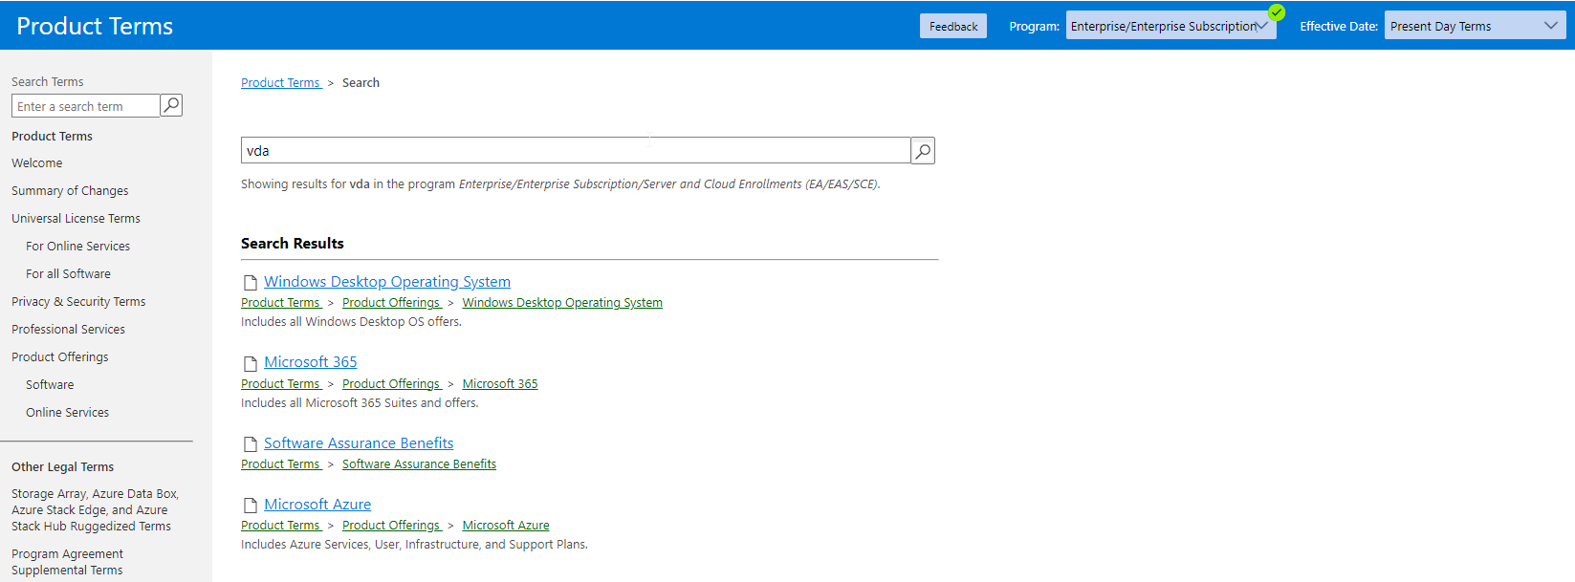Screen dimensions: 1575x582
Task: Open Windows Desktop Operating System result title
Action: point(387,282)
